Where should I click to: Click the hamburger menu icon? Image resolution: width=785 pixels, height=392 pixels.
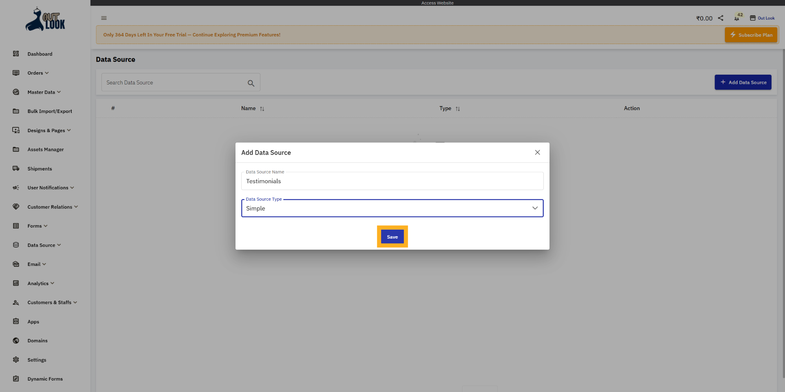tap(103, 18)
